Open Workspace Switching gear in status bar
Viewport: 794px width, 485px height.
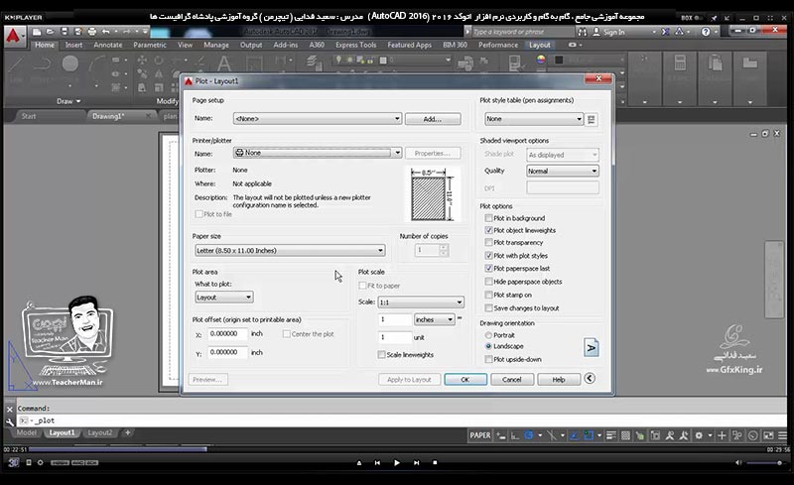pyautogui.click(x=699, y=435)
